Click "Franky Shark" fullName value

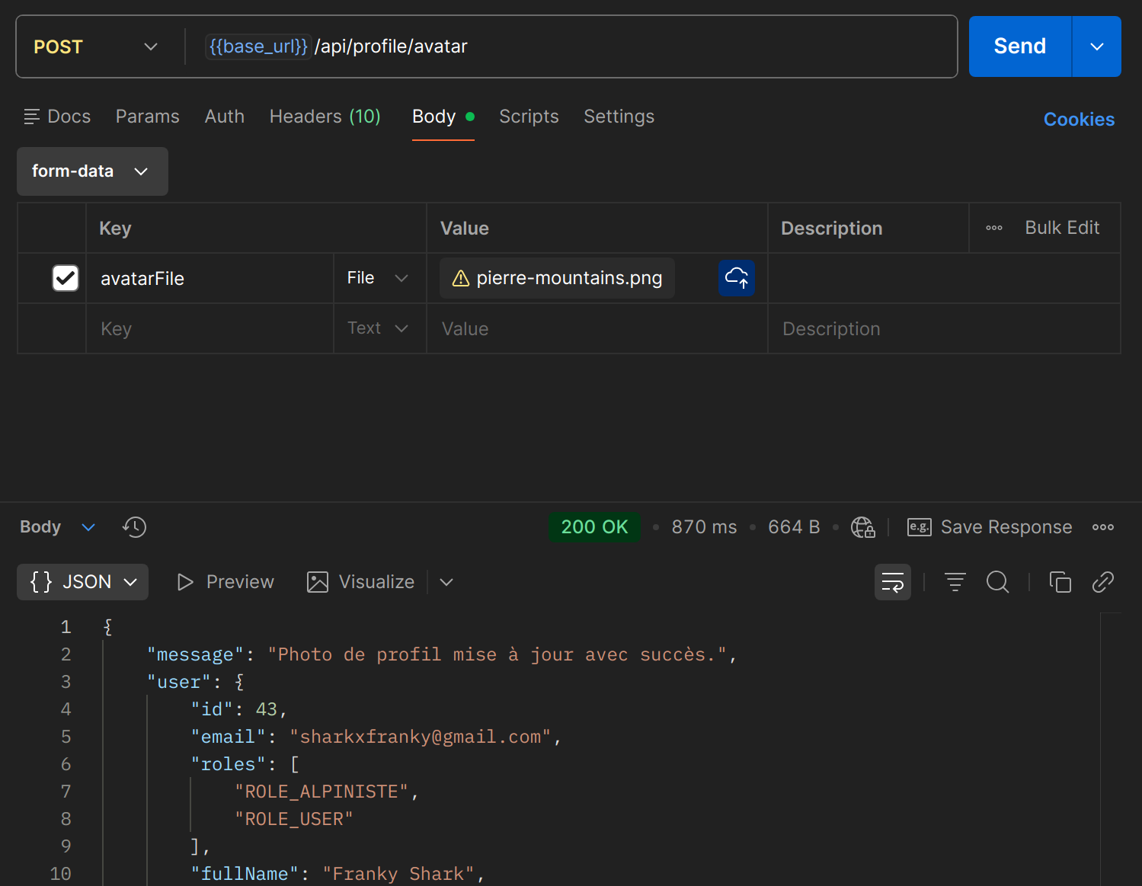pos(398,874)
